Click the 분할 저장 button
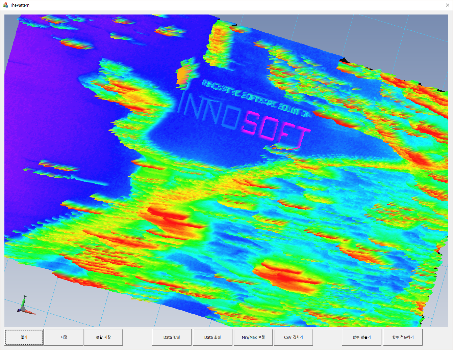 [x=103, y=337]
